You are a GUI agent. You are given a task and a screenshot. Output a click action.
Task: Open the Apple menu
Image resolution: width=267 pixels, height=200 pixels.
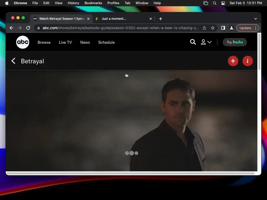[7, 3]
